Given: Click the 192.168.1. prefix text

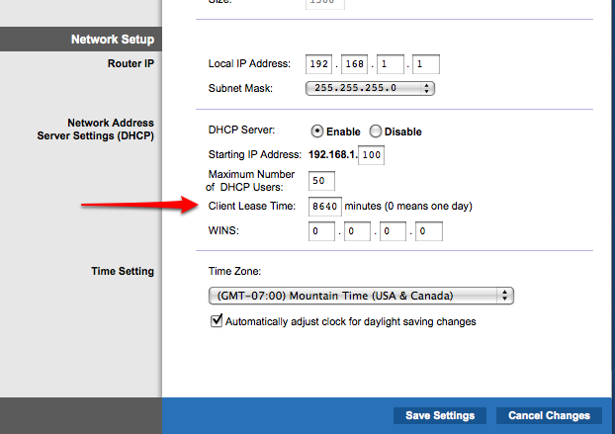Looking at the screenshot, I should click(333, 155).
